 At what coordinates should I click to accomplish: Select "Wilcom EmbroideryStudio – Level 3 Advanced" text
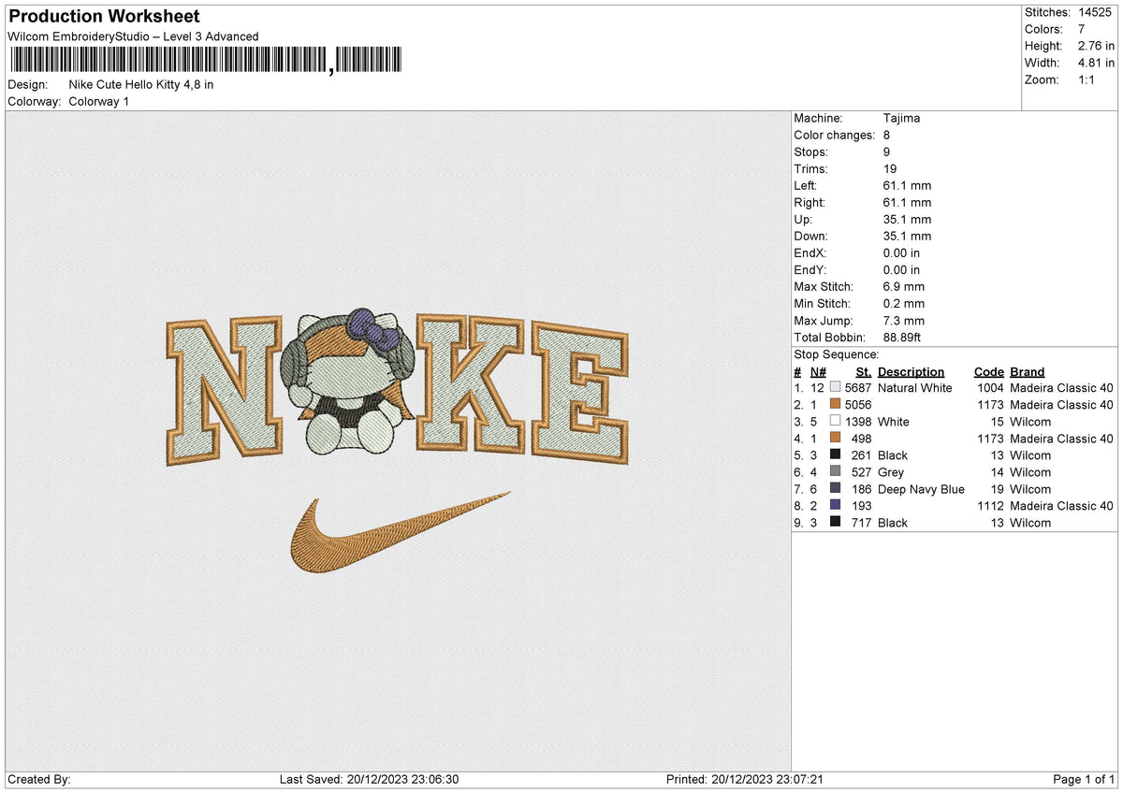(x=133, y=36)
